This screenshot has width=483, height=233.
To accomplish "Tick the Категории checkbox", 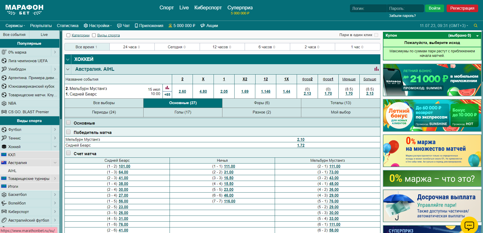I will pyautogui.click(x=68, y=35).
